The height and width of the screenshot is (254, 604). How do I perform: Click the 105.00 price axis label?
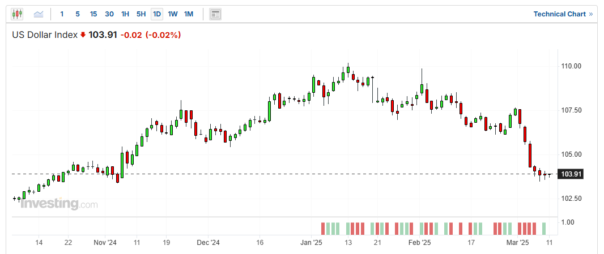coord(570,154)
